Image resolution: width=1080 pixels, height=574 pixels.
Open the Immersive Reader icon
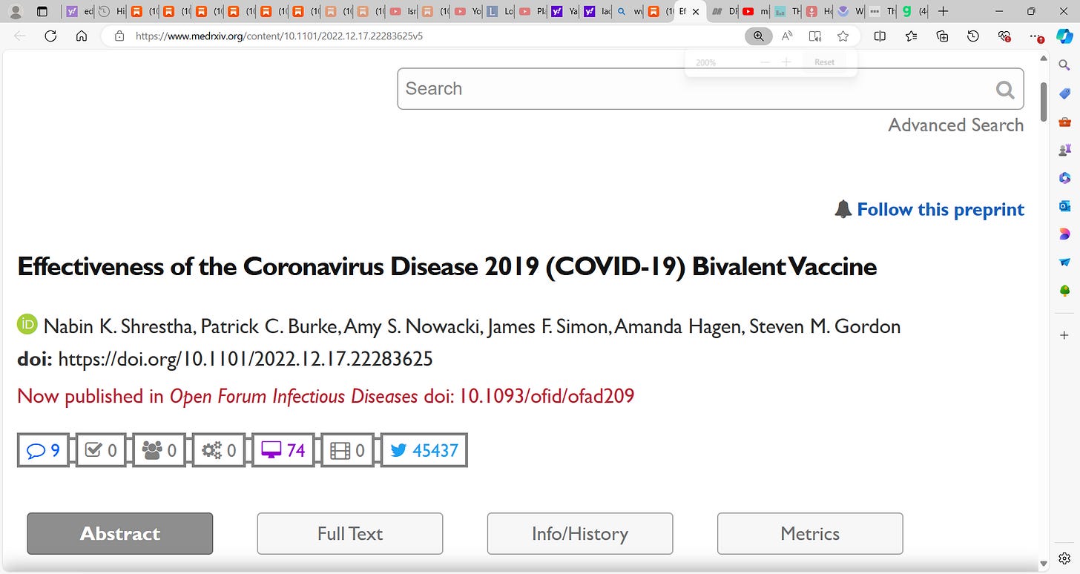coord(815,36)
